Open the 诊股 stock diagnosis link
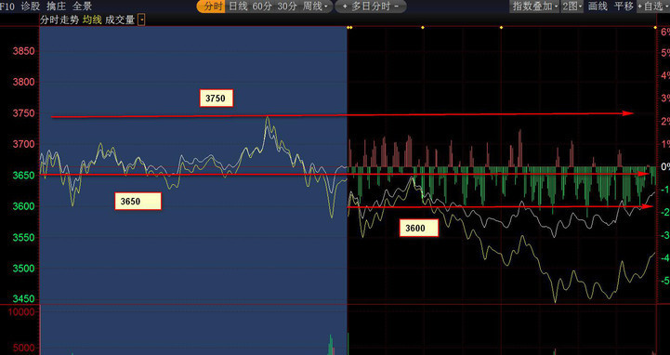The width and height of the screenshot is (670, 355). (x=31, y=7)
